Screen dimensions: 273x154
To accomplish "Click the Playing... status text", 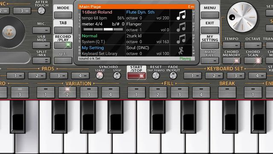I will pyautogui.click(x=187, y=59).
